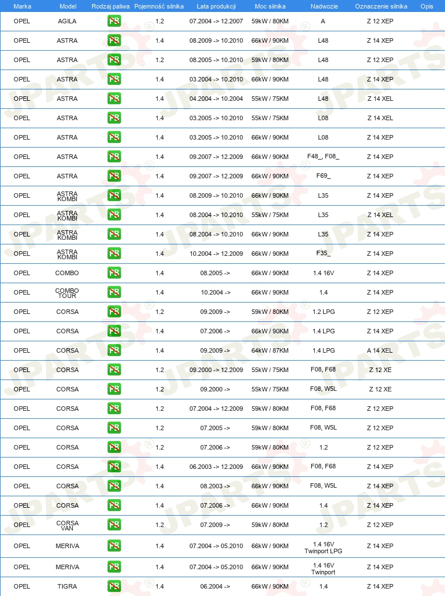Click body code F35_ cell
Image resolution: width=445 pixels, height=596 pixels.
click(x=323, y=253)
